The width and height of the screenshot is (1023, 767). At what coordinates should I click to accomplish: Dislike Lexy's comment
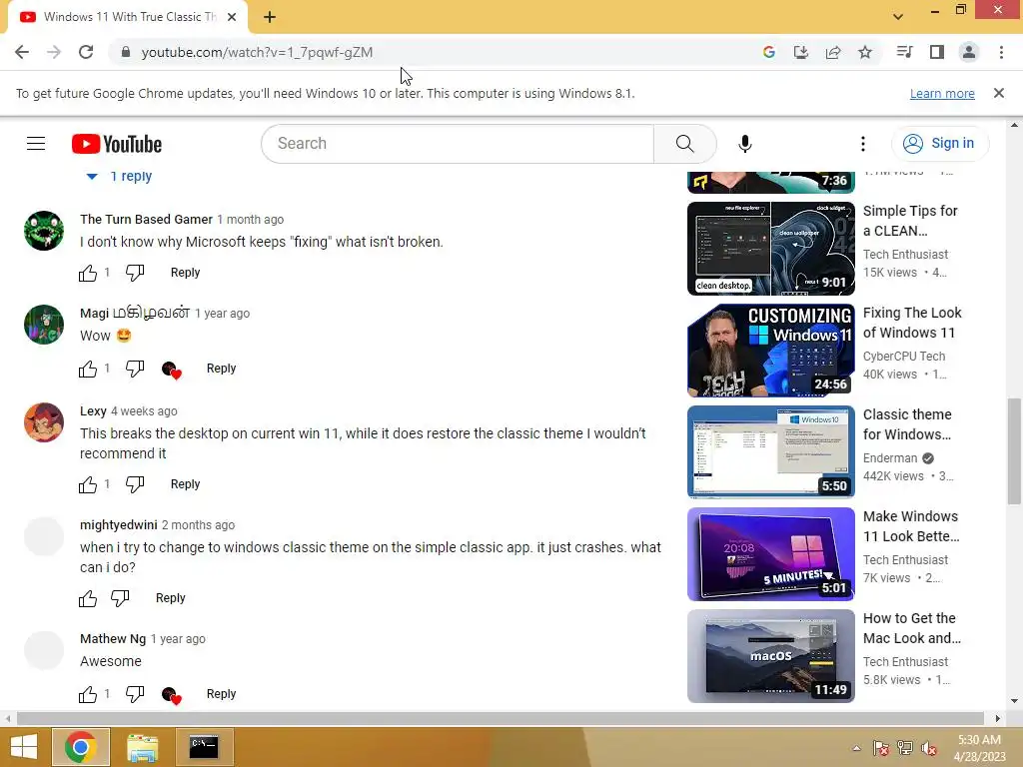tap(135, 484)
